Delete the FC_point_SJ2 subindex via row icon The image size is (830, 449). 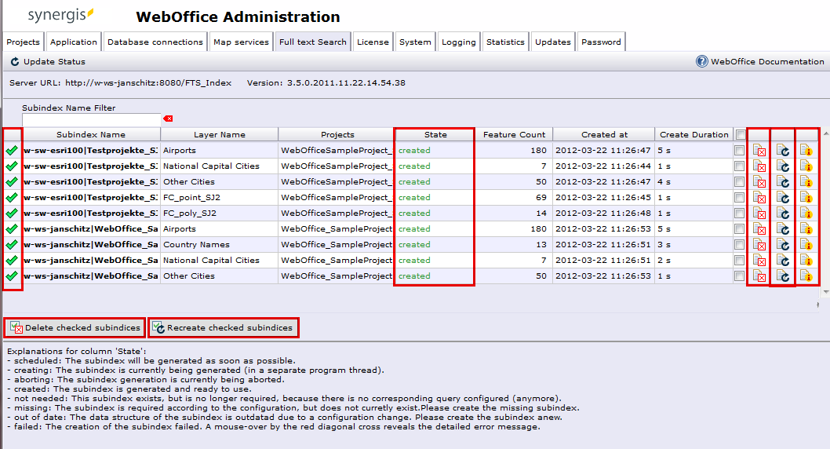pos(759,198)
